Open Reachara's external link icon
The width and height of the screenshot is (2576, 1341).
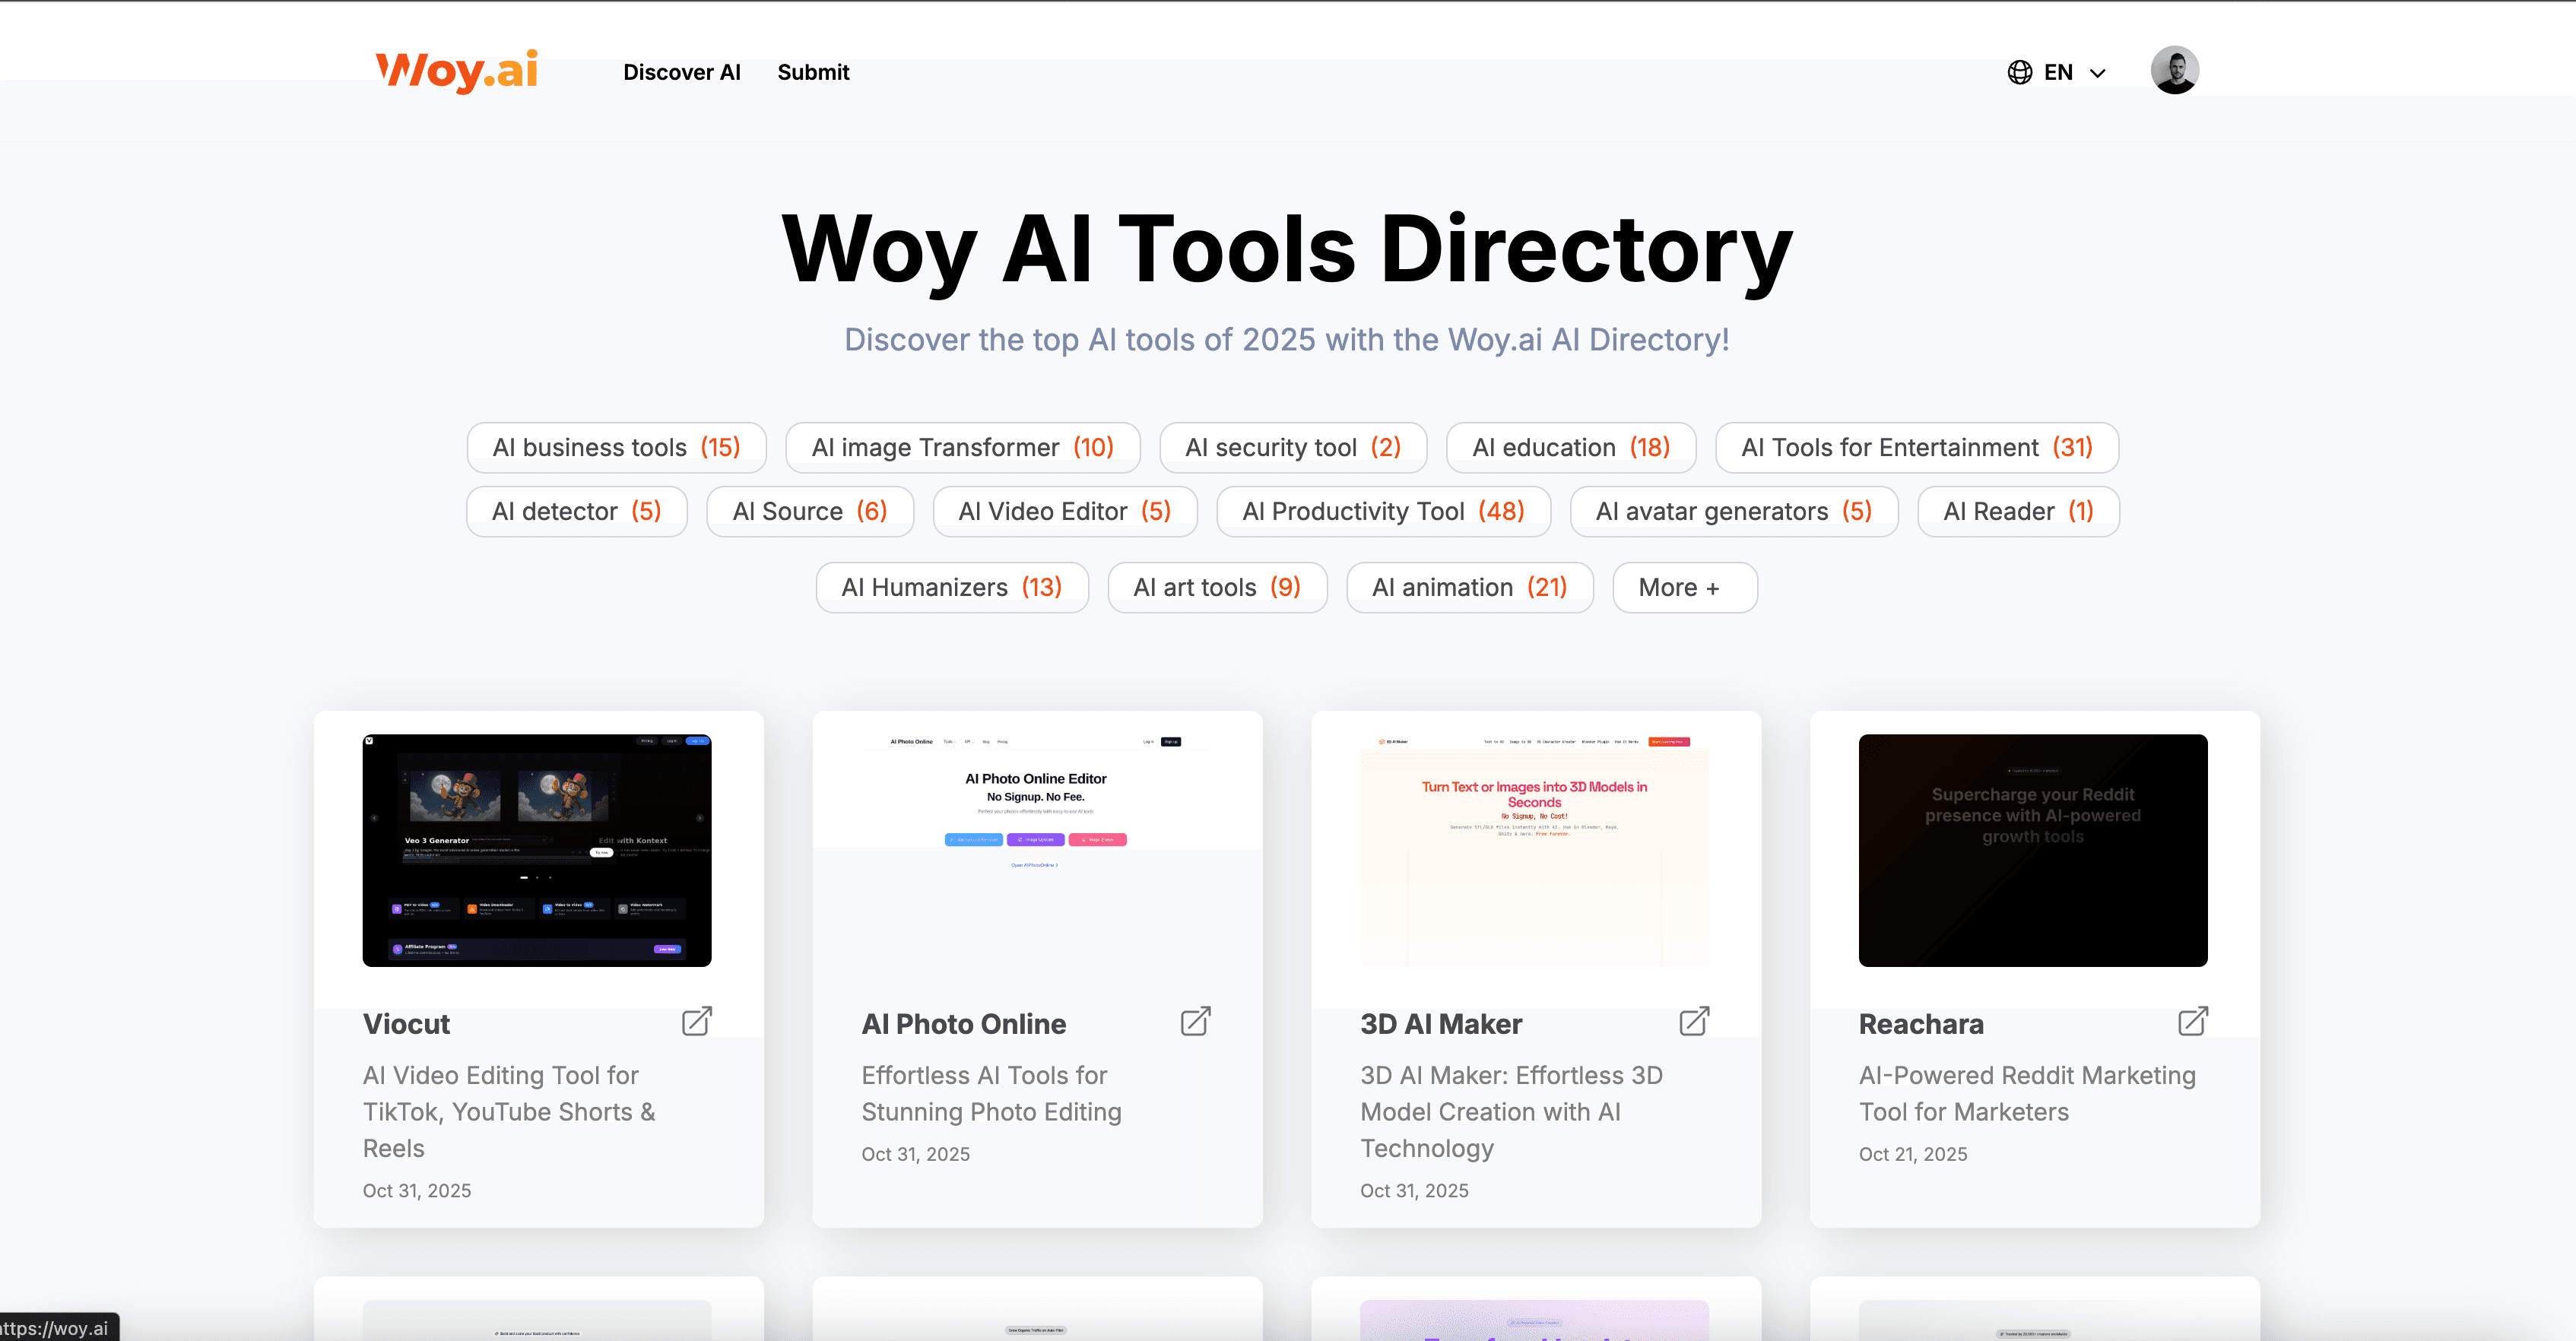[x=2193, y=1021]
